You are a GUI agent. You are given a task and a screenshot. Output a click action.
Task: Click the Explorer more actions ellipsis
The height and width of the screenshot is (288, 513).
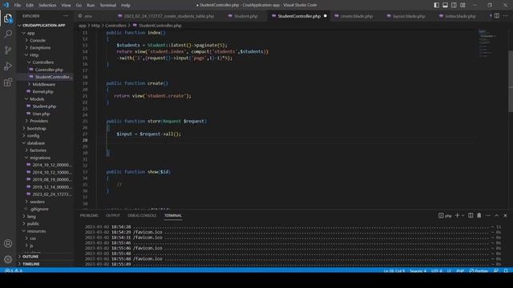click(x=66, y=16)
